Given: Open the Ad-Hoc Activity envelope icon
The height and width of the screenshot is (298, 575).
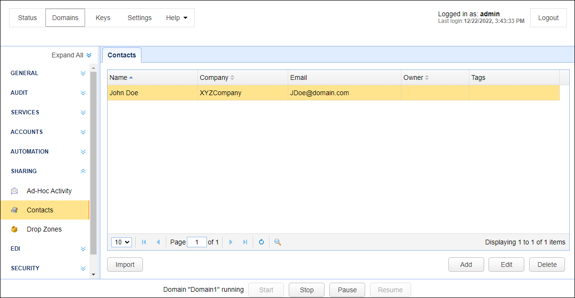Looking at the screenshot, I should [x=15, y=191].
